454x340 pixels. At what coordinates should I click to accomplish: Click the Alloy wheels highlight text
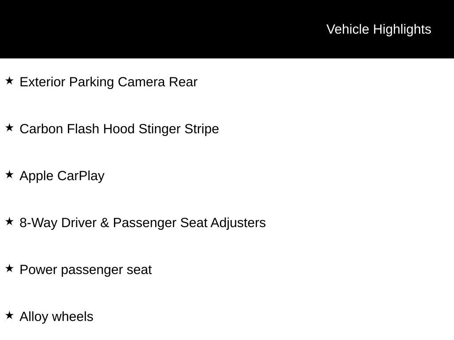[56, 317]
